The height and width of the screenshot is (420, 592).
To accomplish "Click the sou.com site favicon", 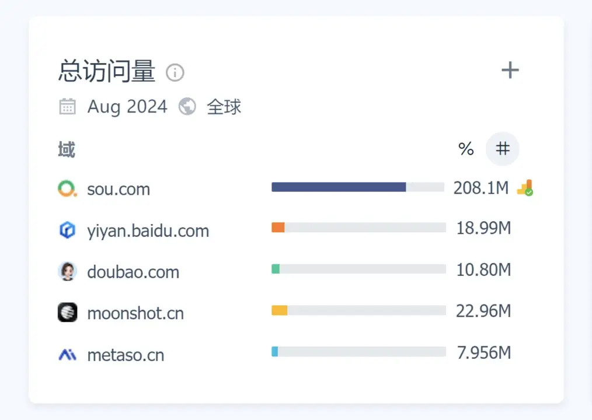I will 67,188.
